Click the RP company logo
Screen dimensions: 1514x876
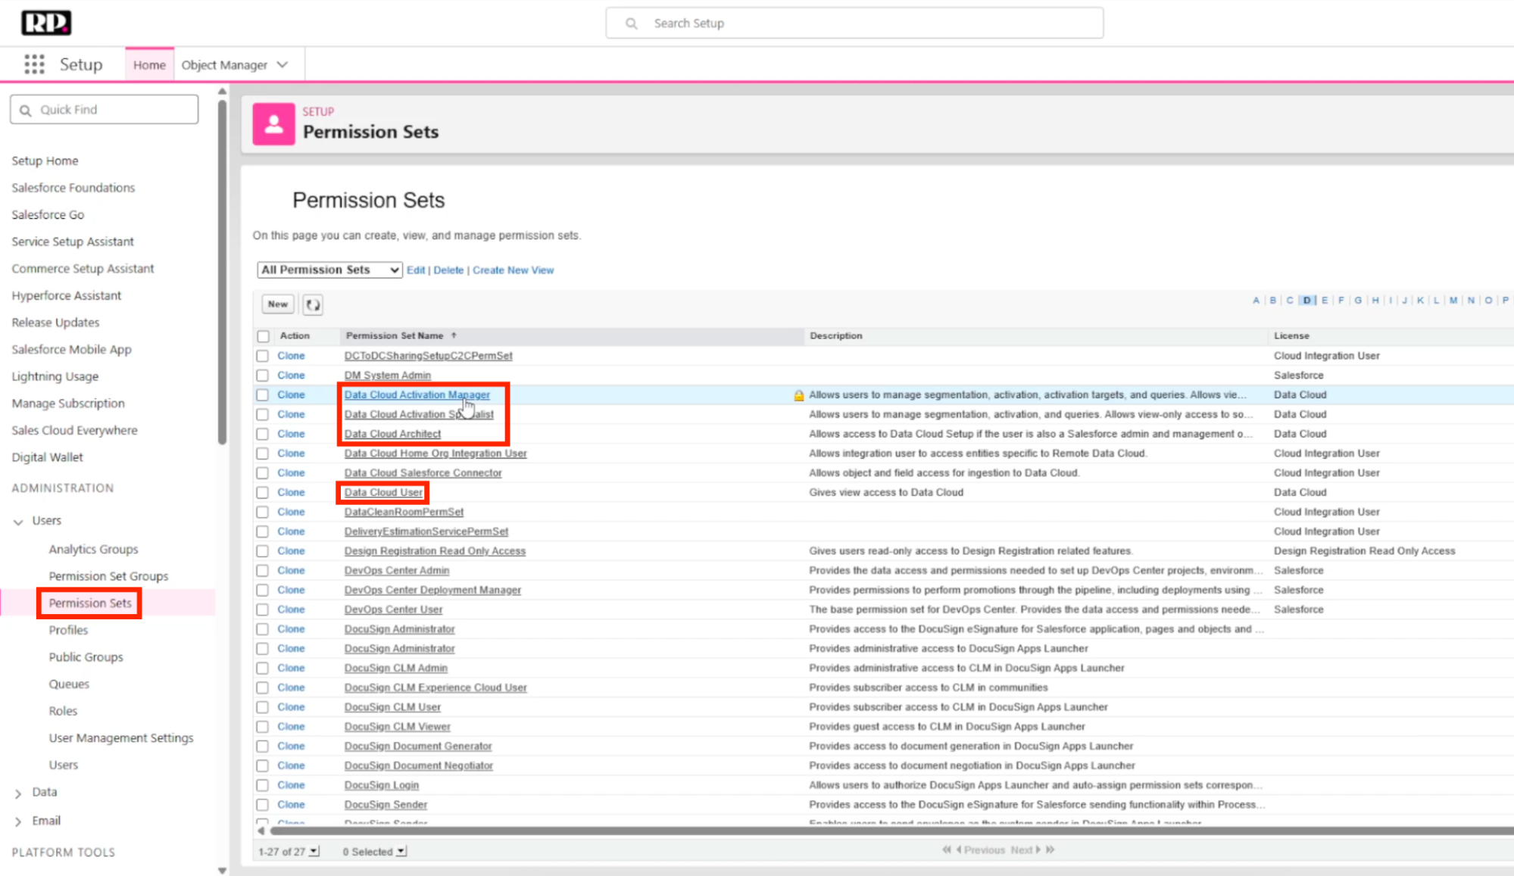(46, 23)
